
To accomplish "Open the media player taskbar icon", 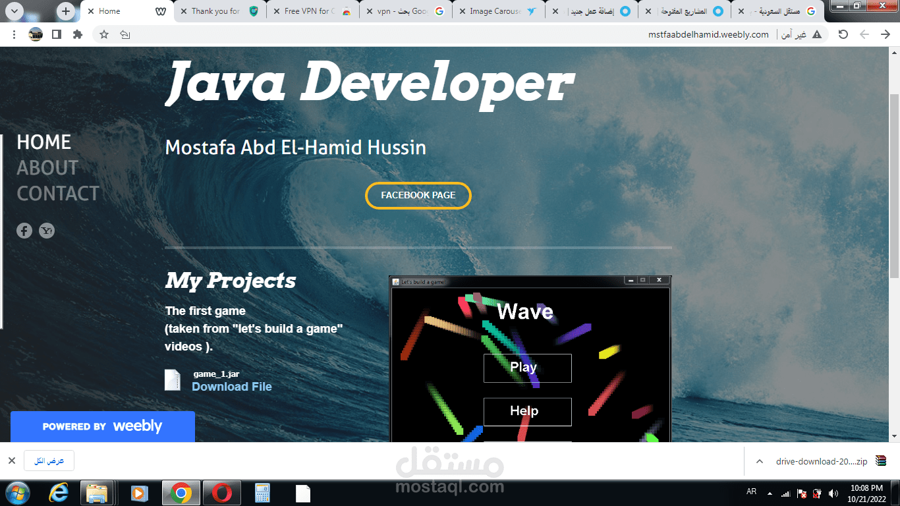I will [138, 493].
